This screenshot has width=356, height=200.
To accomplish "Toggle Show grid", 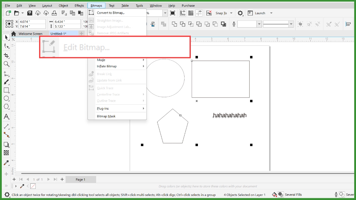I will tap(191, 13).
